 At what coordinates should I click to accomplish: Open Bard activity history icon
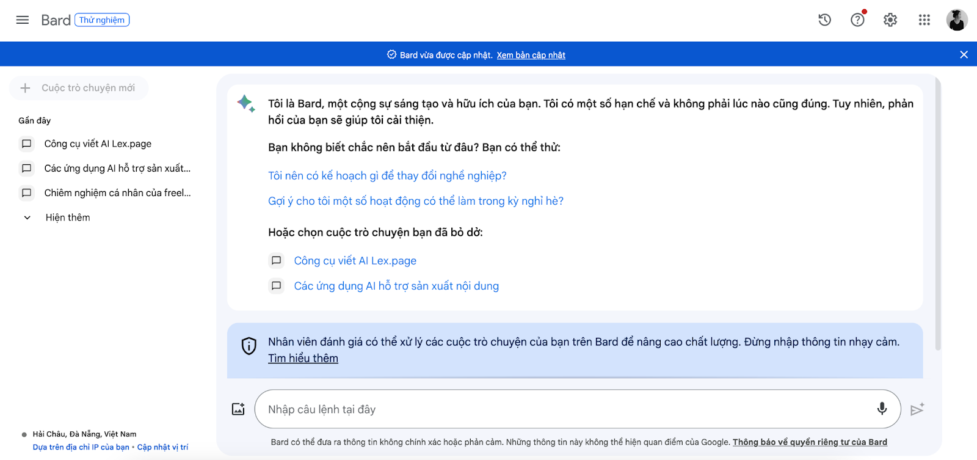(825, 20)
